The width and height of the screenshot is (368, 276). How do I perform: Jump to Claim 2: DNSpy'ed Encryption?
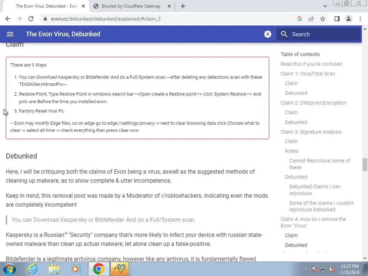313,103
